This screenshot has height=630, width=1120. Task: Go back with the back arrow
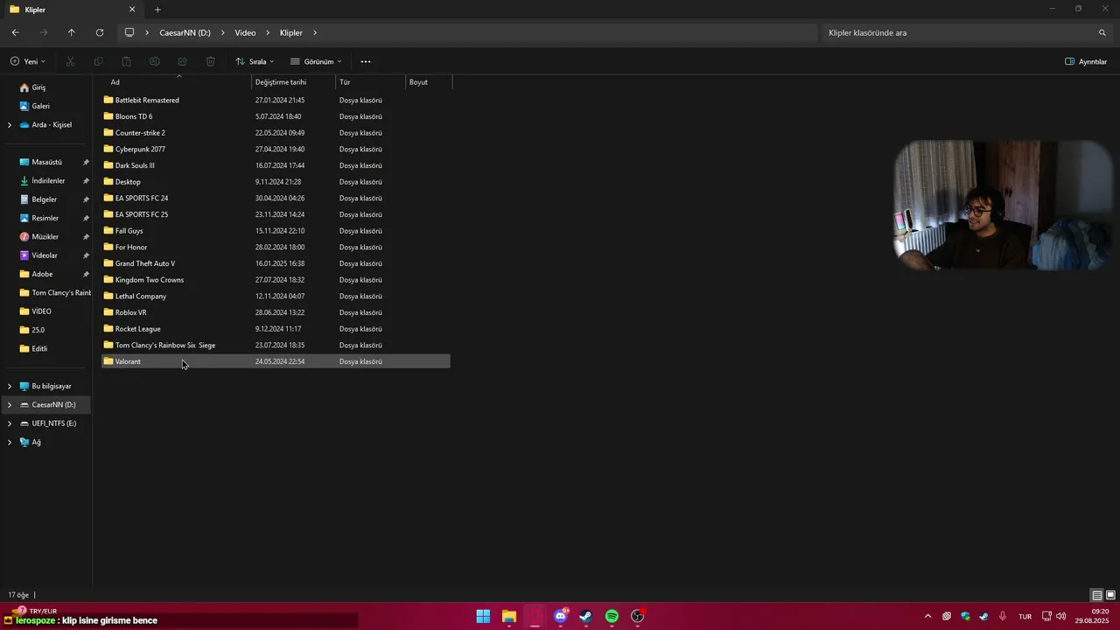pos(16,32)
